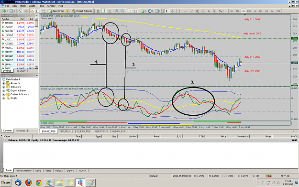Open the Profiles dropdown arrow
Image resolution: width=299 pixels, height=187 pixels.
14,11
